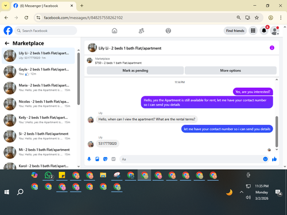Click the voice clip microphone icon

click(89, 159)
